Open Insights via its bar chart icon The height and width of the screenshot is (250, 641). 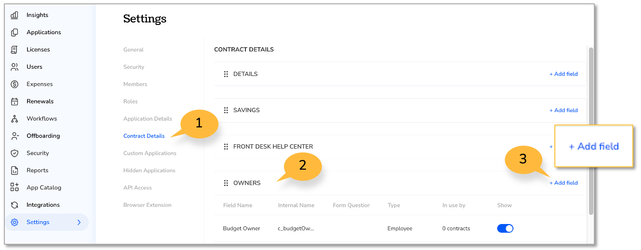[14, 15]
